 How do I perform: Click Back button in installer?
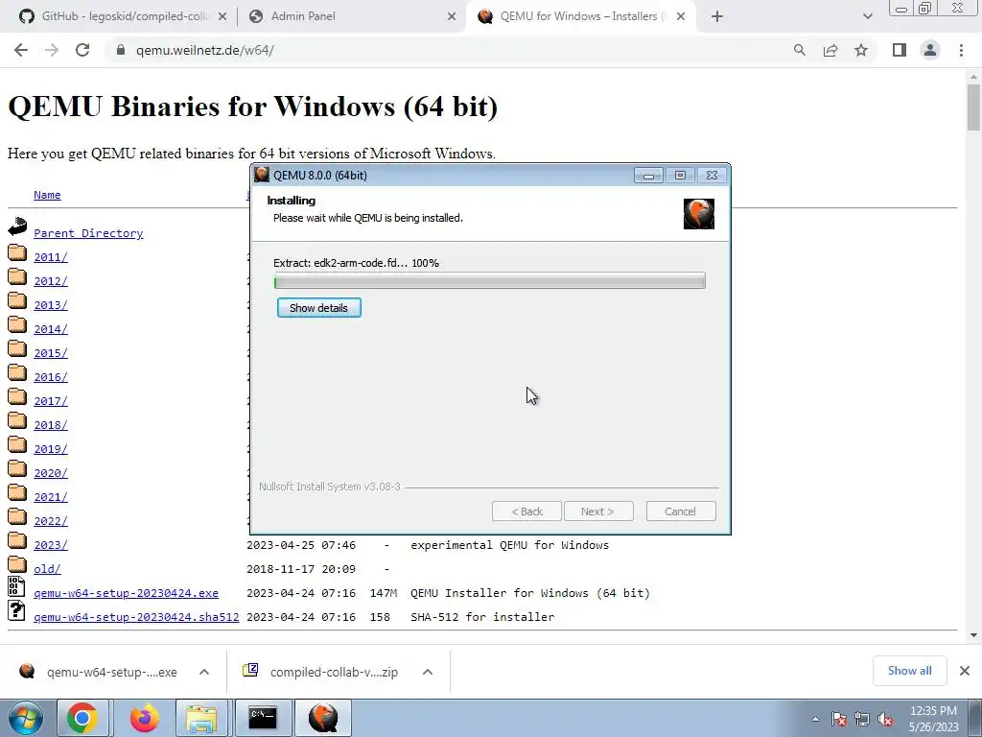pos(526,511)
